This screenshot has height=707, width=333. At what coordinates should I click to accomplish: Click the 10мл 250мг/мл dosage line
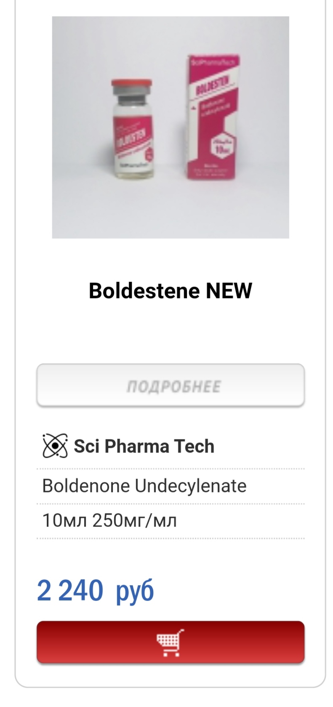pyautogui.click(x=109, y=521)
